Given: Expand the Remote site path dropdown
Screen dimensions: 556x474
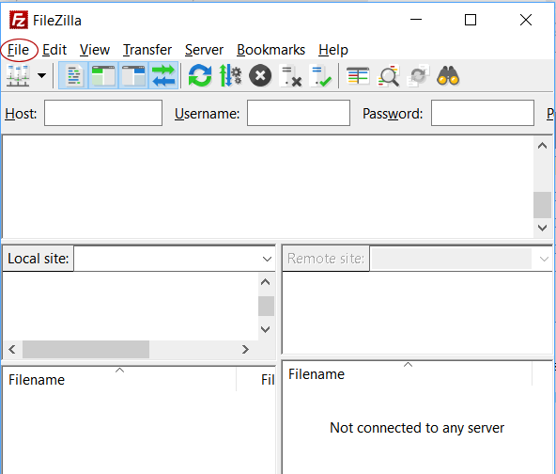Looking at the screenshot, I should point(544,259).
